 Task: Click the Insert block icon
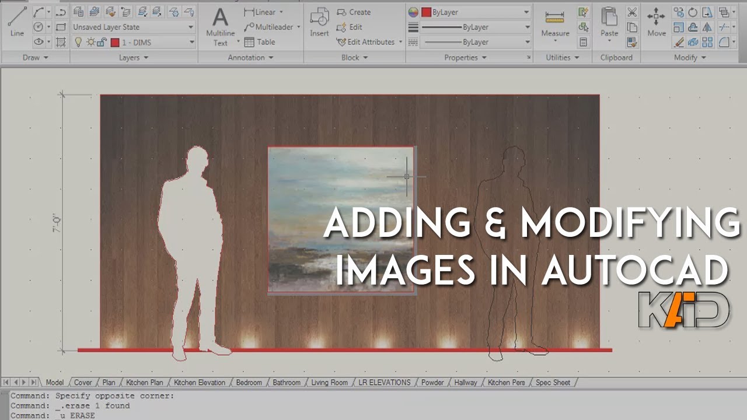pos(319,22)
